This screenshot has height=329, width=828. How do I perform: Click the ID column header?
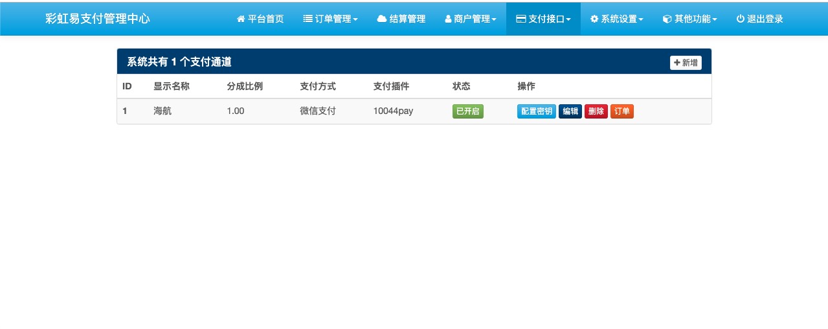click(x=128, y=86)
